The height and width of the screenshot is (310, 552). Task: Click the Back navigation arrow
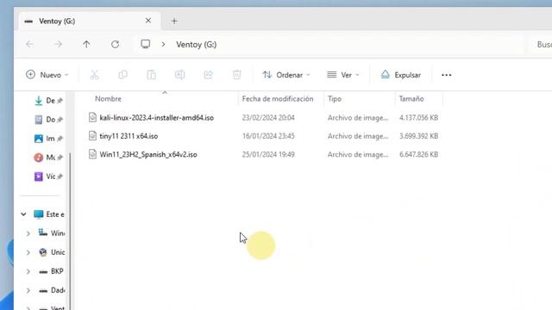(x=30, y=44)
